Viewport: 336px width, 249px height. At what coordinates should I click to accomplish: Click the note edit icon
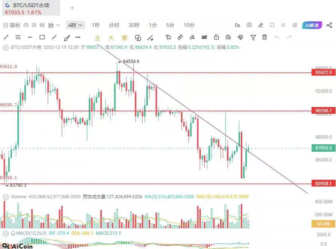coord(228,38)
